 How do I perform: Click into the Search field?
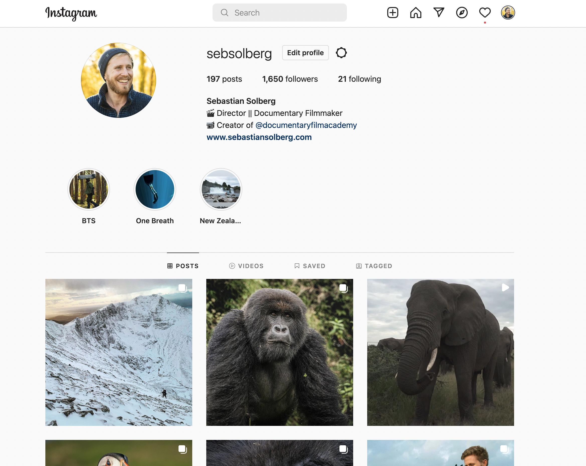tap(279, 13)
